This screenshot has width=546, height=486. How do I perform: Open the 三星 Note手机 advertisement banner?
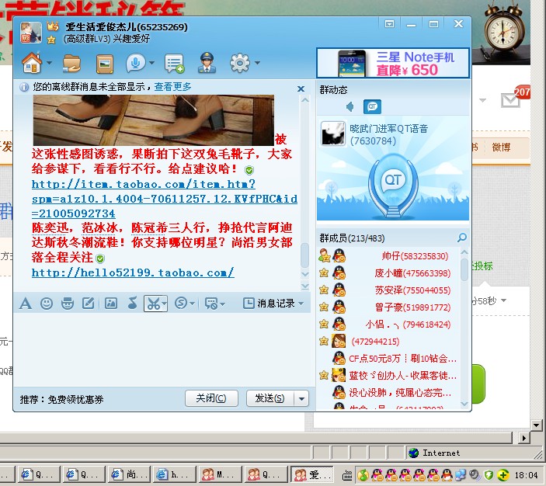pyautogui.click(x=393, y=63)
